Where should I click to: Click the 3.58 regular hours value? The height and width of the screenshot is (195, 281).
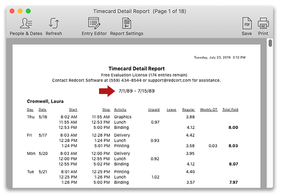(190, 146)
